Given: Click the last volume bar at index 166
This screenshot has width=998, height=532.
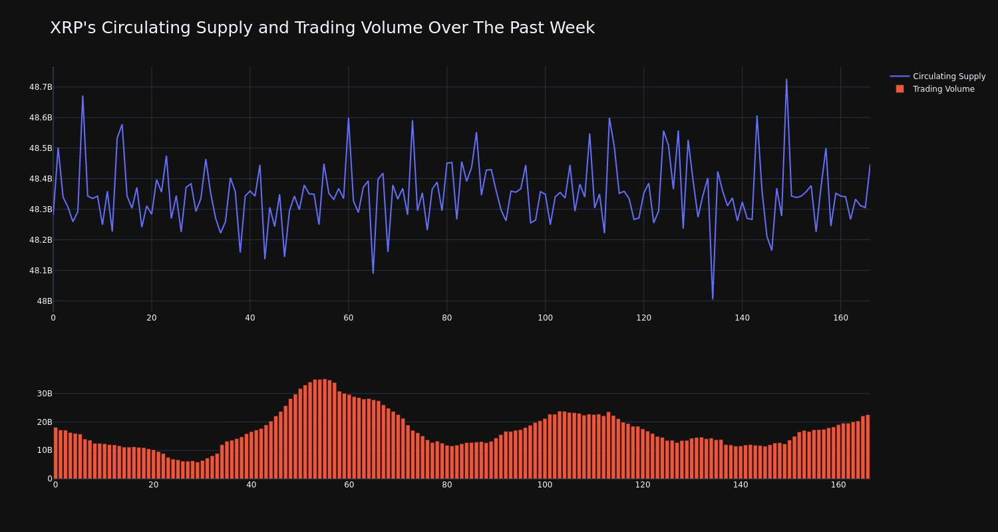Looking at the screenshot, I should (868, 447).
